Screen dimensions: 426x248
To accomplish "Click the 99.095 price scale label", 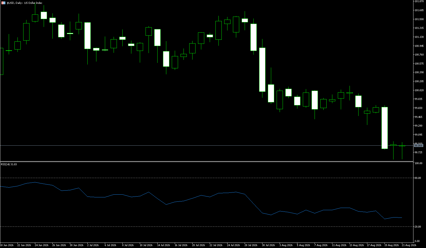I will click(418, 135).
